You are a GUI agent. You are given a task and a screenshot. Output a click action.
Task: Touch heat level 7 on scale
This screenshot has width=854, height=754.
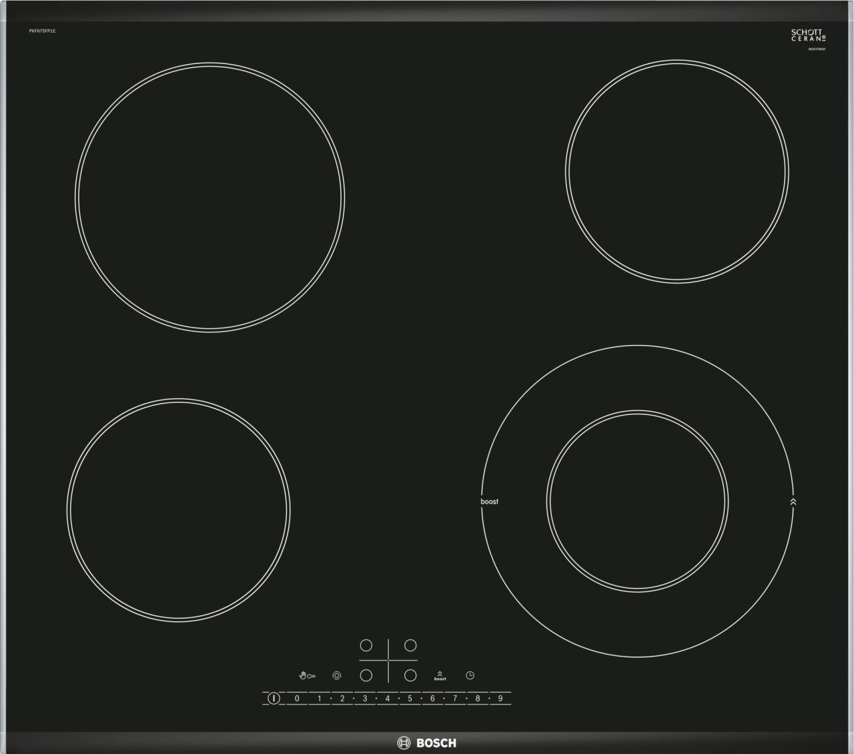coord(455,699)
